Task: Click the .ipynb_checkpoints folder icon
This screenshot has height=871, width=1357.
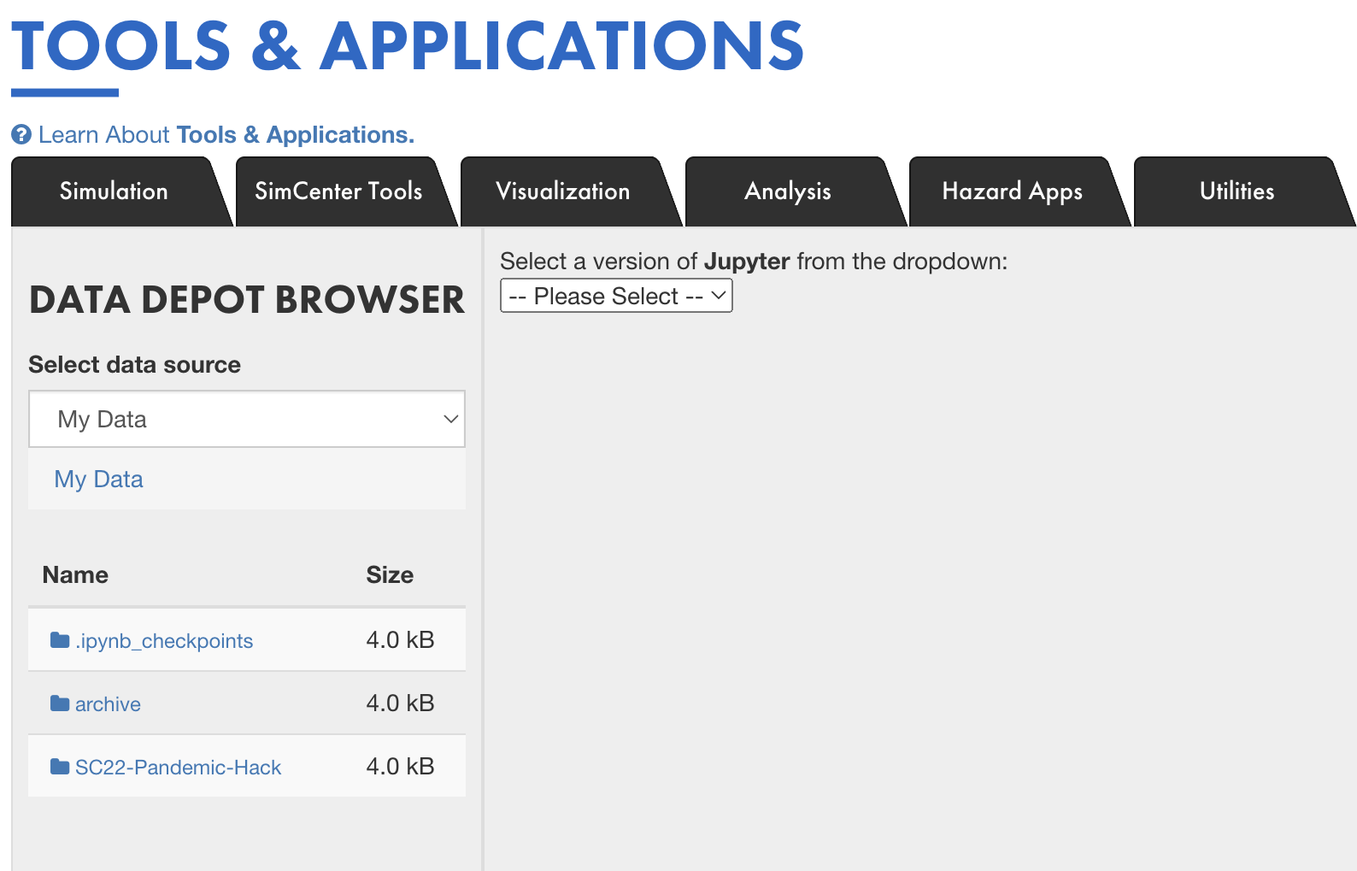Action: point(60,640)
